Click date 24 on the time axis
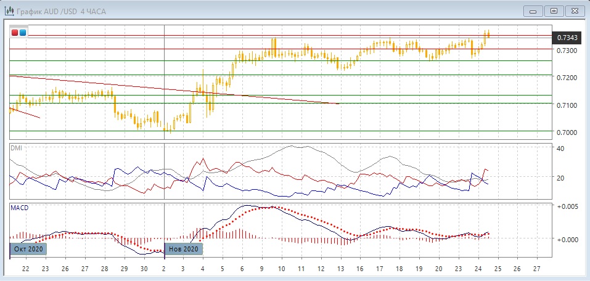The width and height of the screenshot is (590, 281). click(478, 269)
